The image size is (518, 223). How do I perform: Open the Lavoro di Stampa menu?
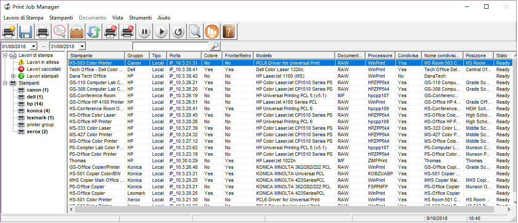pos(23,18)
